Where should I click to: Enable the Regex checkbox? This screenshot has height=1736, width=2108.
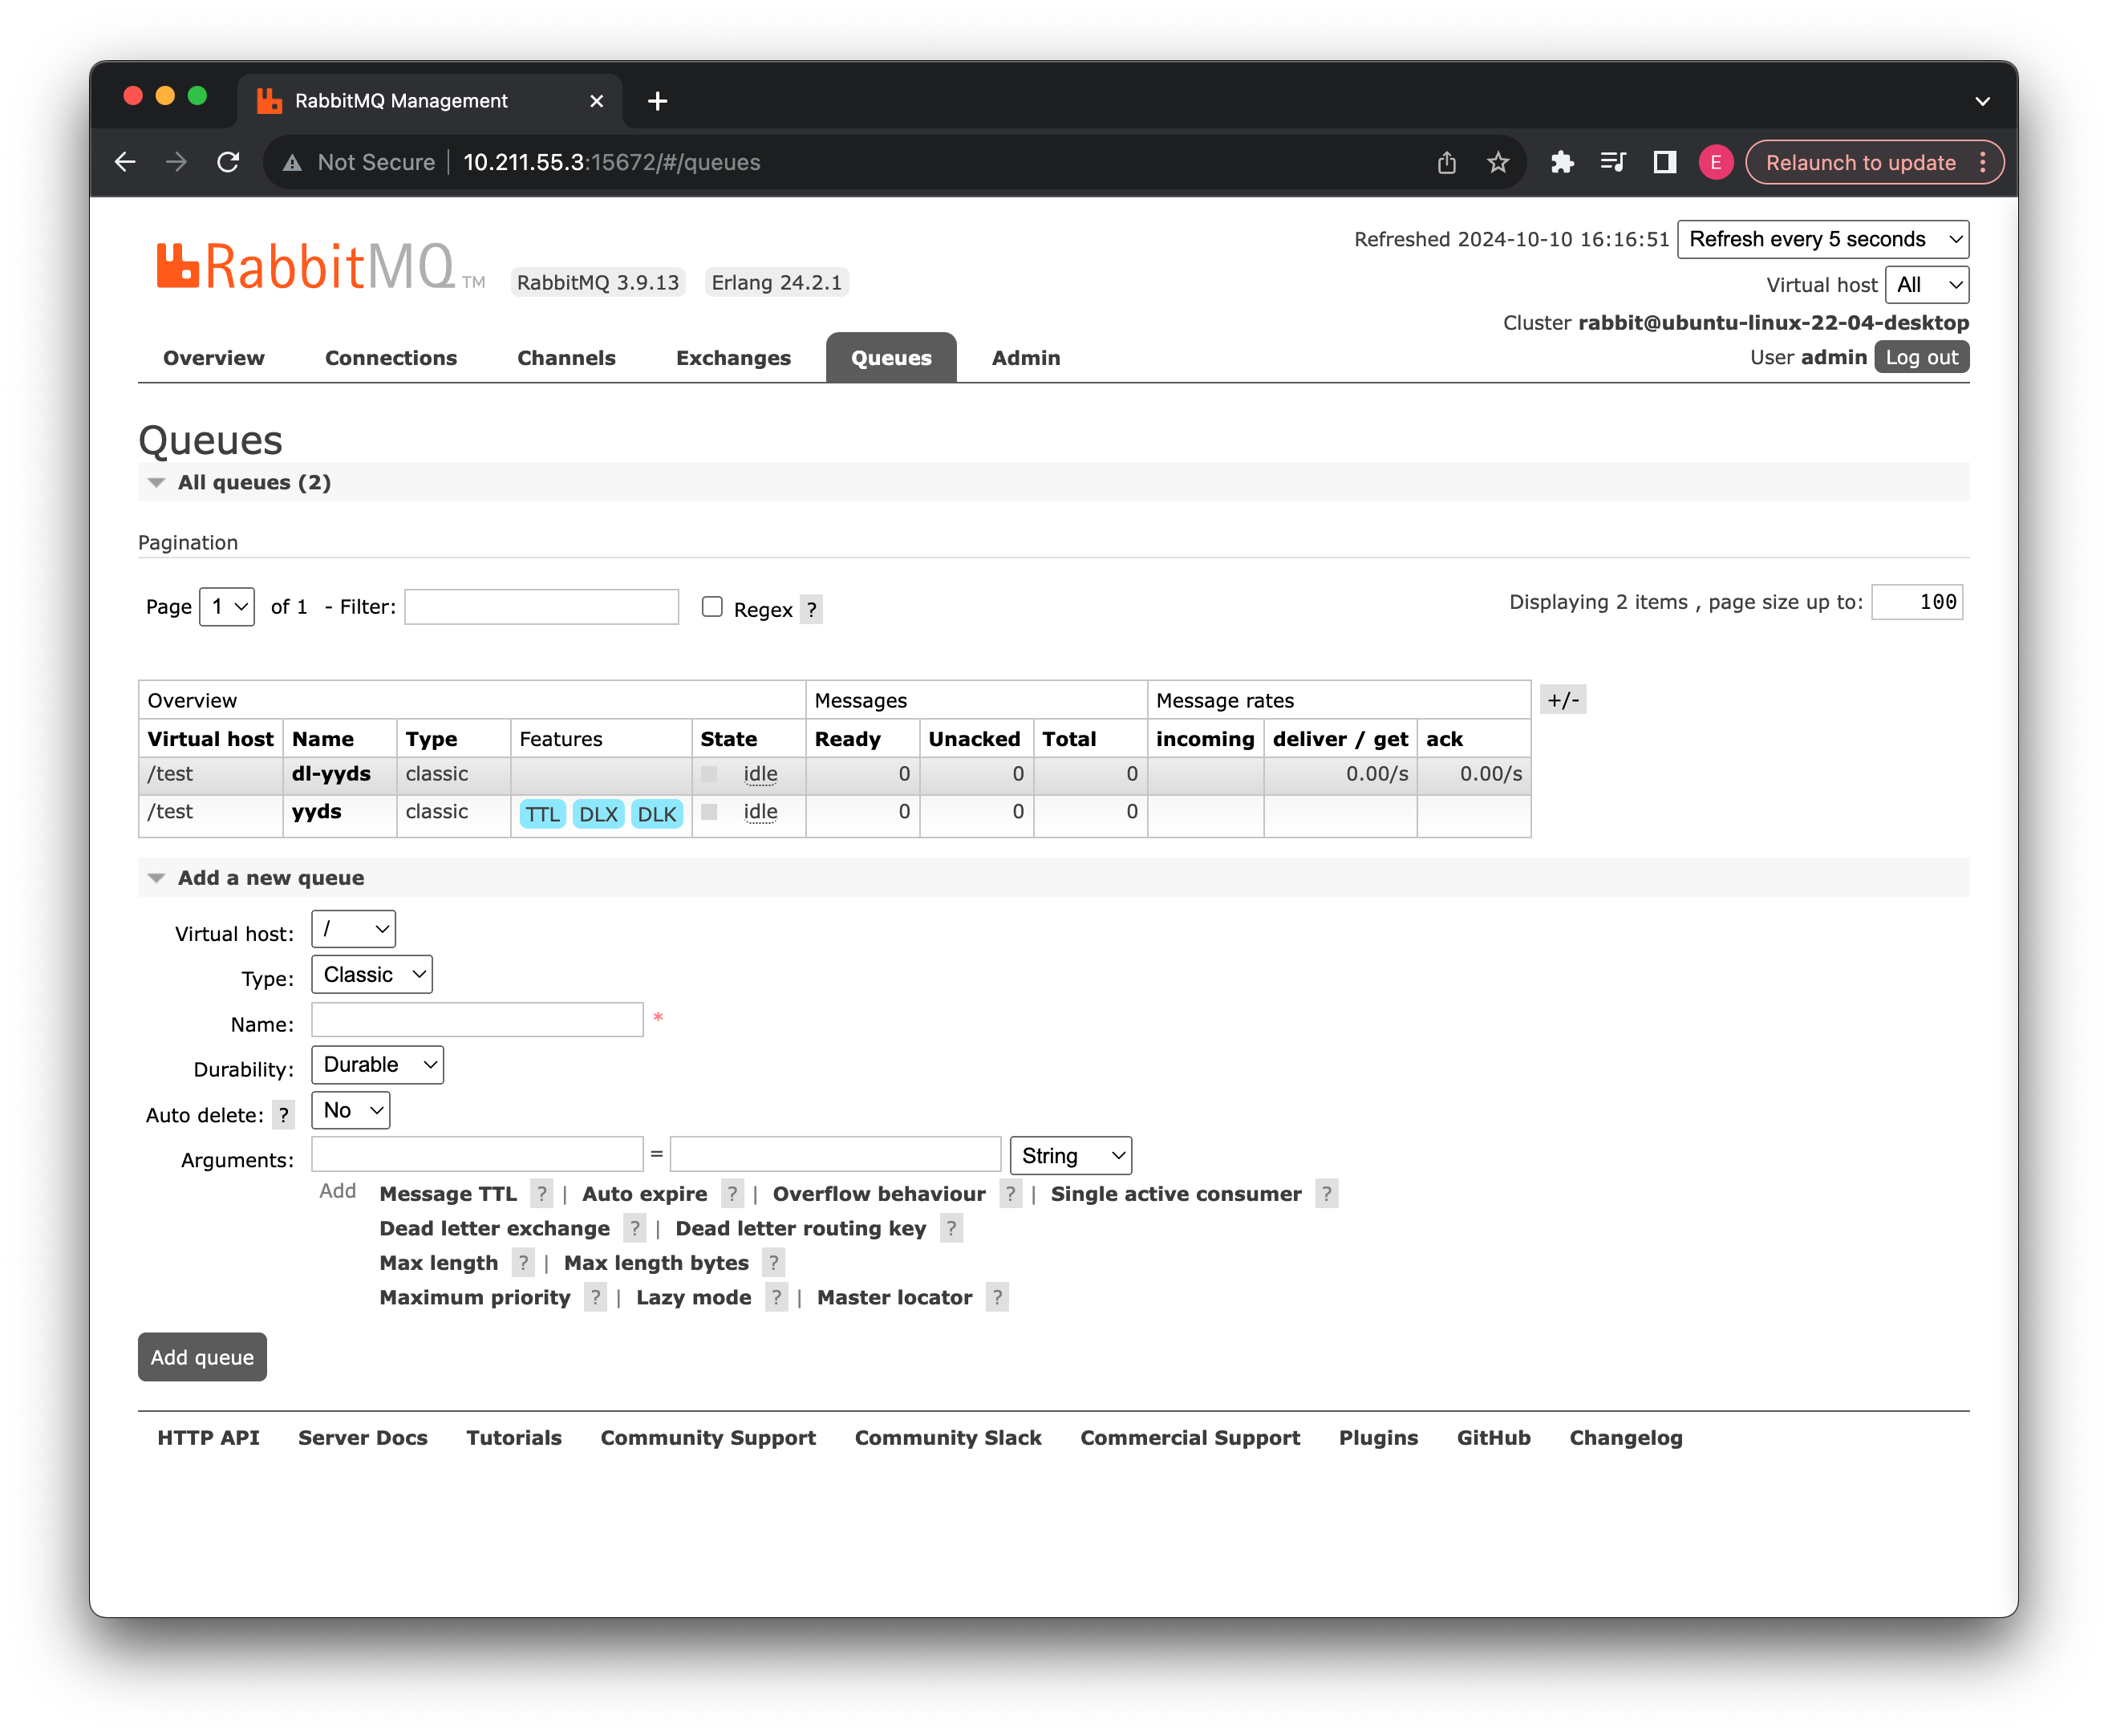712,607
